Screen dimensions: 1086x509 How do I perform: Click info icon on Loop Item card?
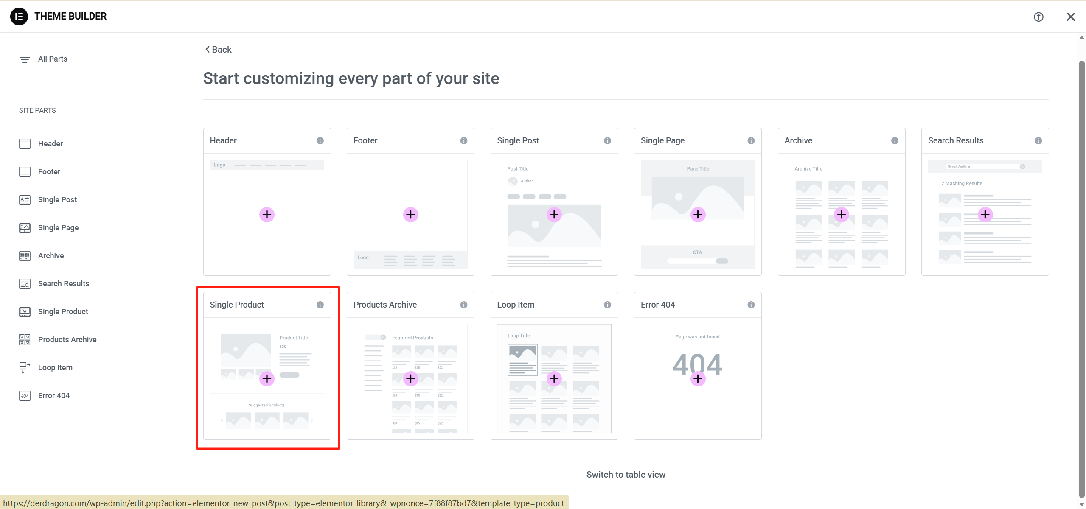coord(607,305)
